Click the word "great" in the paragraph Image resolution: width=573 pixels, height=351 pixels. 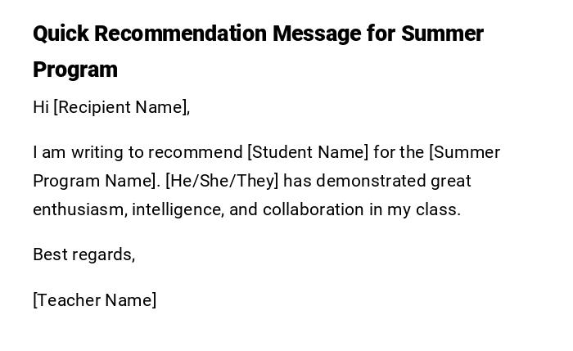(451, 181)
